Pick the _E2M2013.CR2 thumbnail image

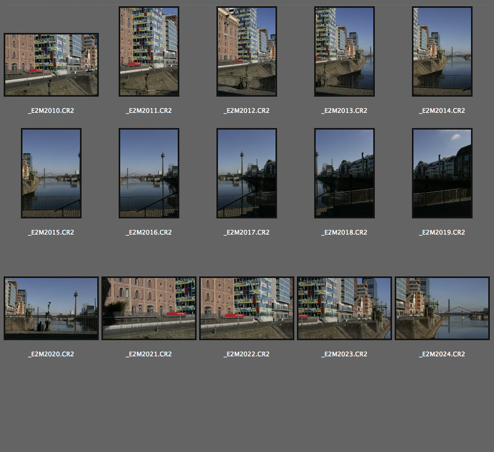point(344,52)
